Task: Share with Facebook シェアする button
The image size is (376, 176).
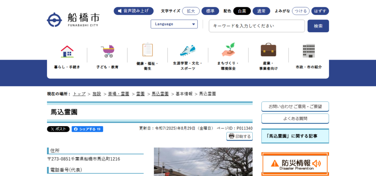Action: [87, 129]
